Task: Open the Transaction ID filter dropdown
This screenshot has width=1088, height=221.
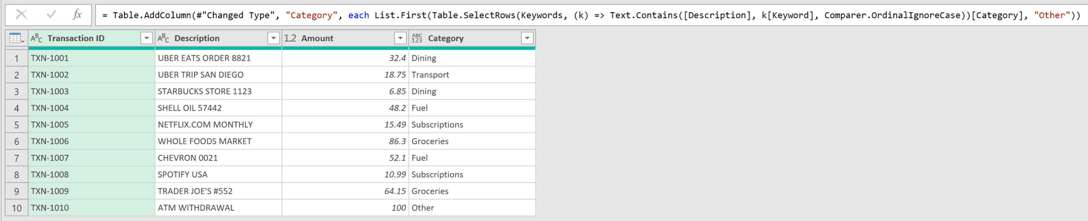Action: [147, 38]
